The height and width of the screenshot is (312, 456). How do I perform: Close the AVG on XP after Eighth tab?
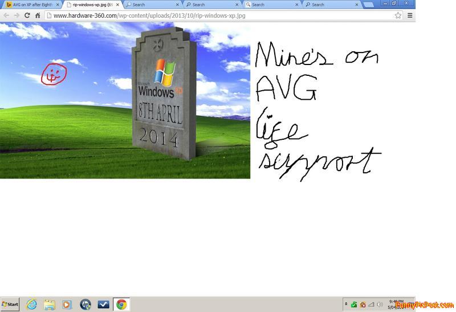point(58,5)
